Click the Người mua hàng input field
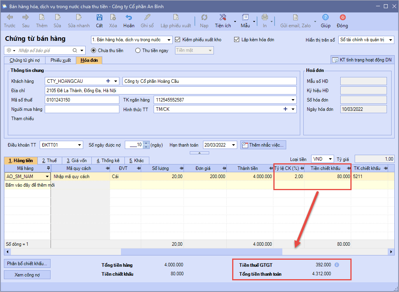Image resolution: width=399 pixels, height=292 pixels. pyautogui.click(x=82, y=109)
